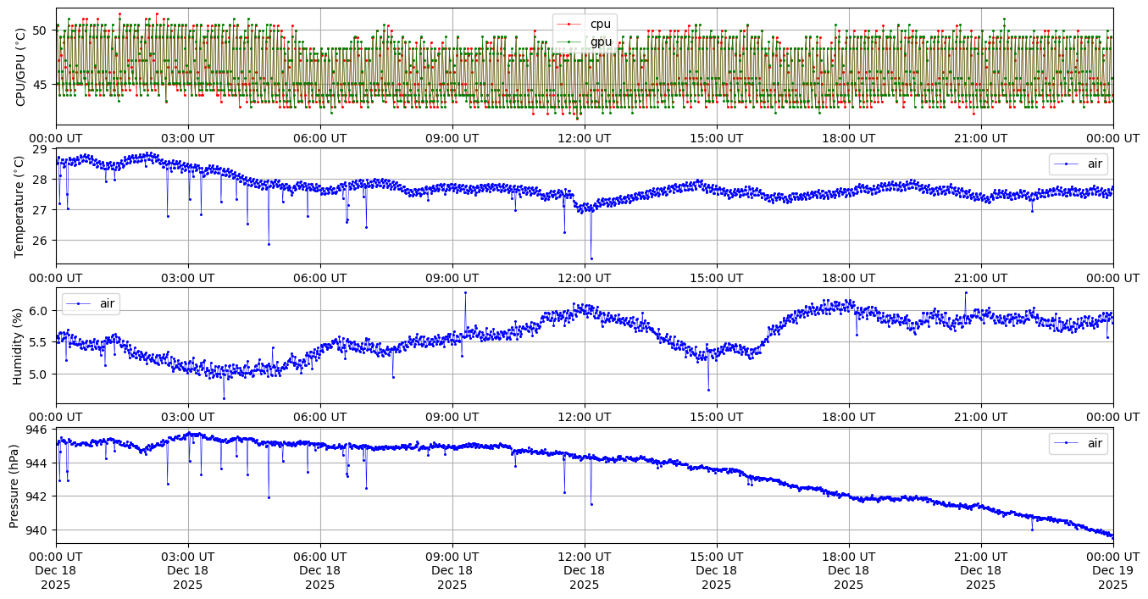
Task: Select the red cpu legend line marker
Action: click(x=568, y=24)
